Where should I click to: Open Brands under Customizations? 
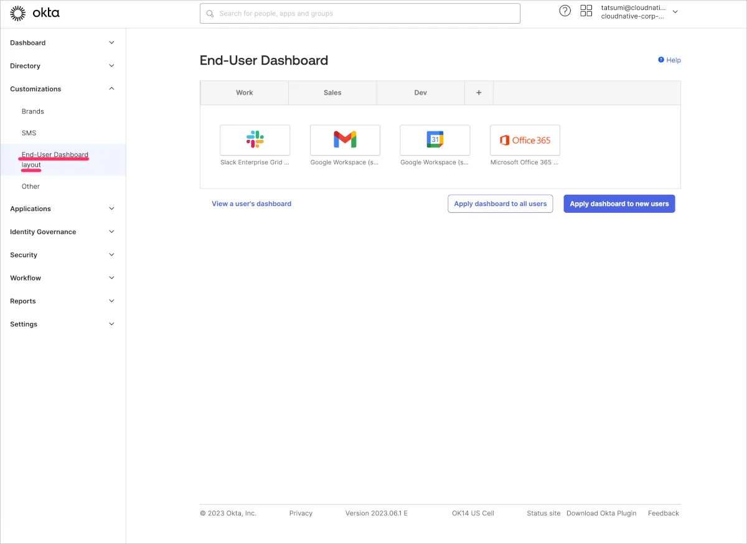pos(33,111)
